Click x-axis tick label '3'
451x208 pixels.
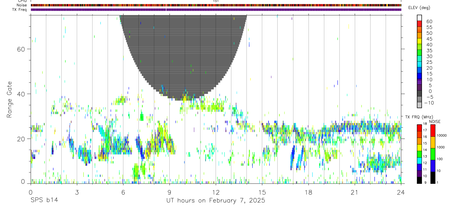click(x=77, y=192)
